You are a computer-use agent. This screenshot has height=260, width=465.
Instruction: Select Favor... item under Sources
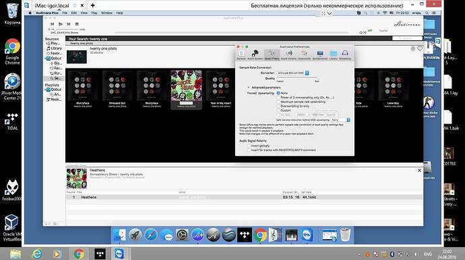click(x=55, y=54)
